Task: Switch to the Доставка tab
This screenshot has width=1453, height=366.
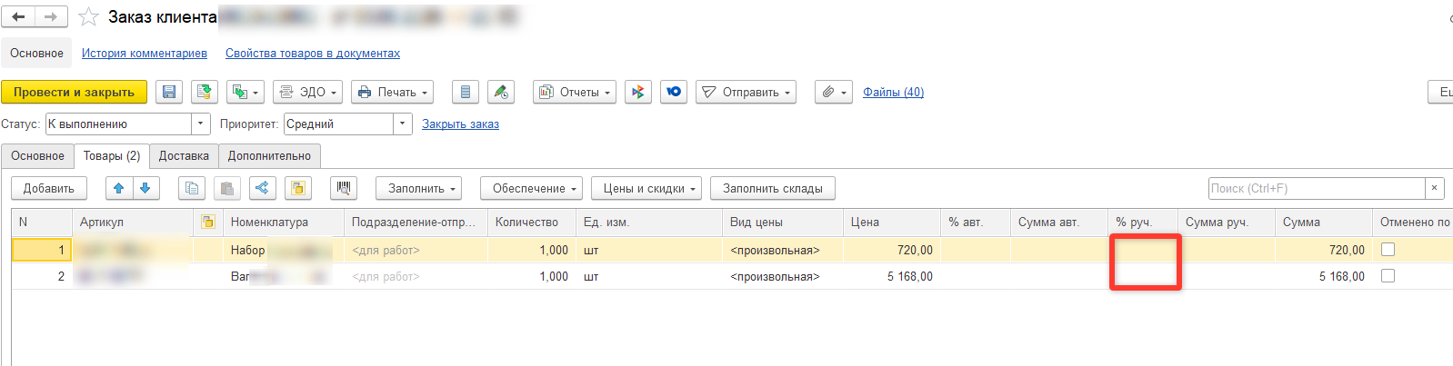Action: coord(184,155)
